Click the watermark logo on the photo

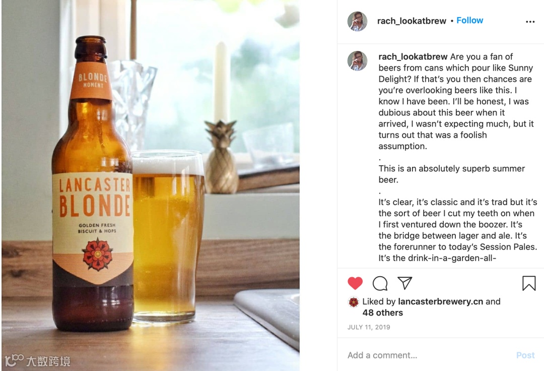click(37, 360)
